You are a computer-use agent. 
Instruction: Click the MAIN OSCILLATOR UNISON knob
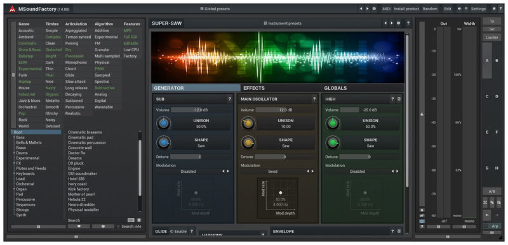pos(248,123)
